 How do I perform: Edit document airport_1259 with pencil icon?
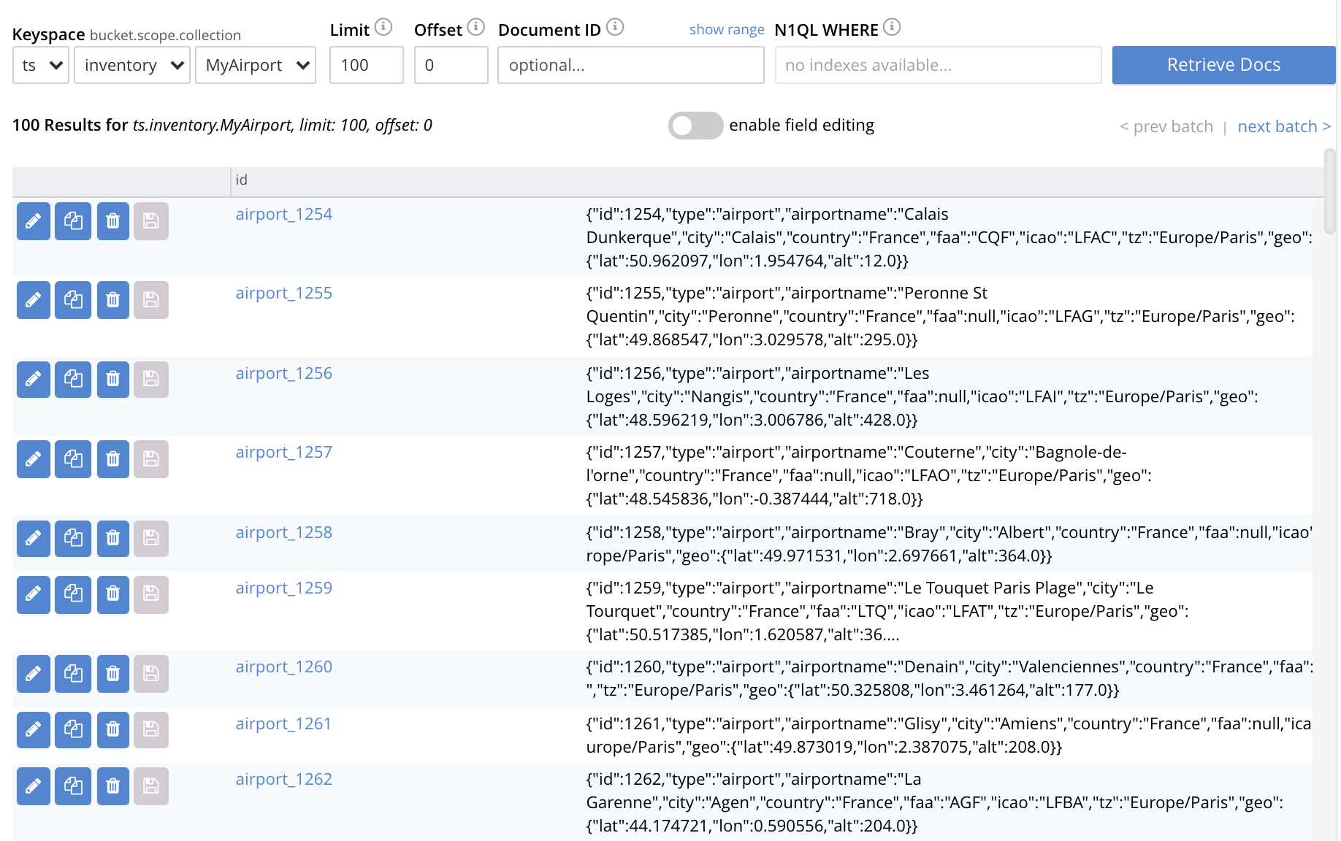point(33,594)
